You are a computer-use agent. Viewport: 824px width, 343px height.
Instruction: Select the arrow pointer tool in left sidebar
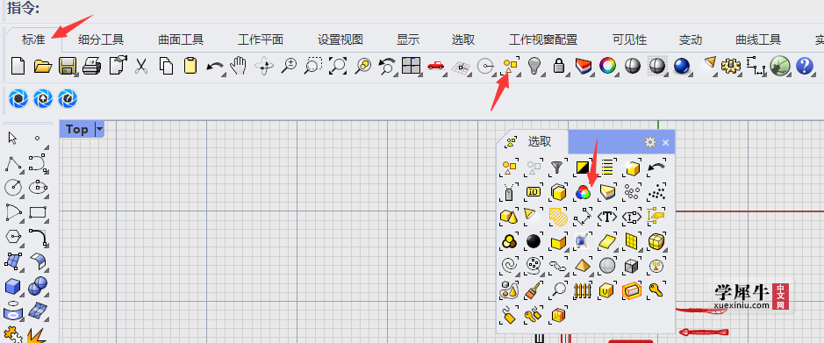click(x=12, y=138)
